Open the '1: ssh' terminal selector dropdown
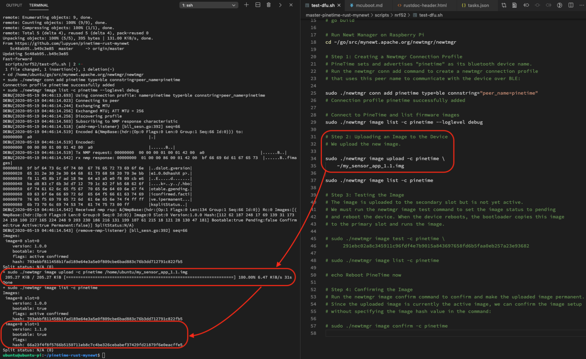 (208, 5)
